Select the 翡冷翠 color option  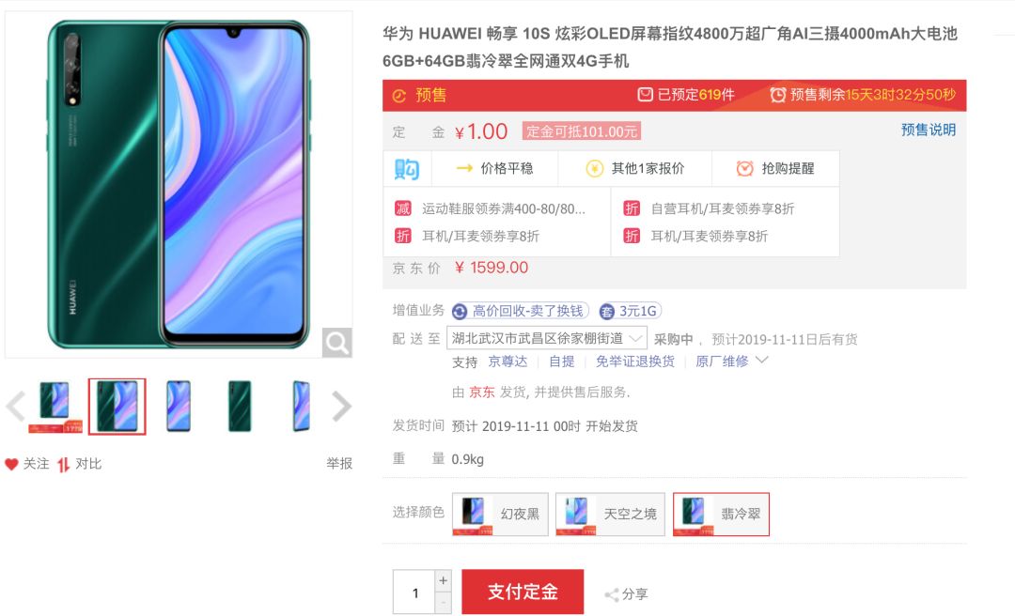point(721,515)
